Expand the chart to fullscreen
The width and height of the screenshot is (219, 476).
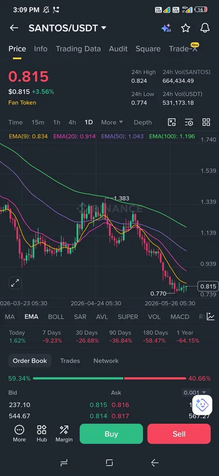pos(15,283)
